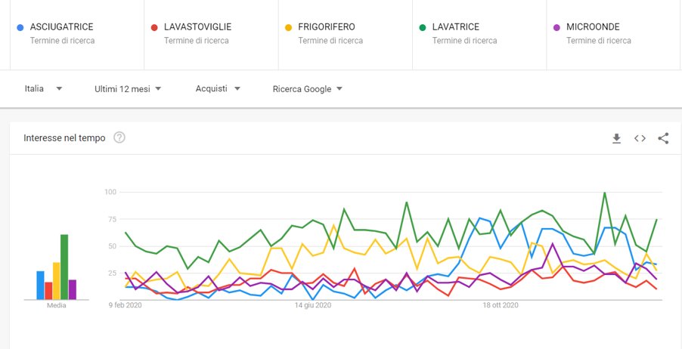The image size is (682, 349).
Task: Click the yellow FRIGORIFERO average bar
Action: [56, 280]
